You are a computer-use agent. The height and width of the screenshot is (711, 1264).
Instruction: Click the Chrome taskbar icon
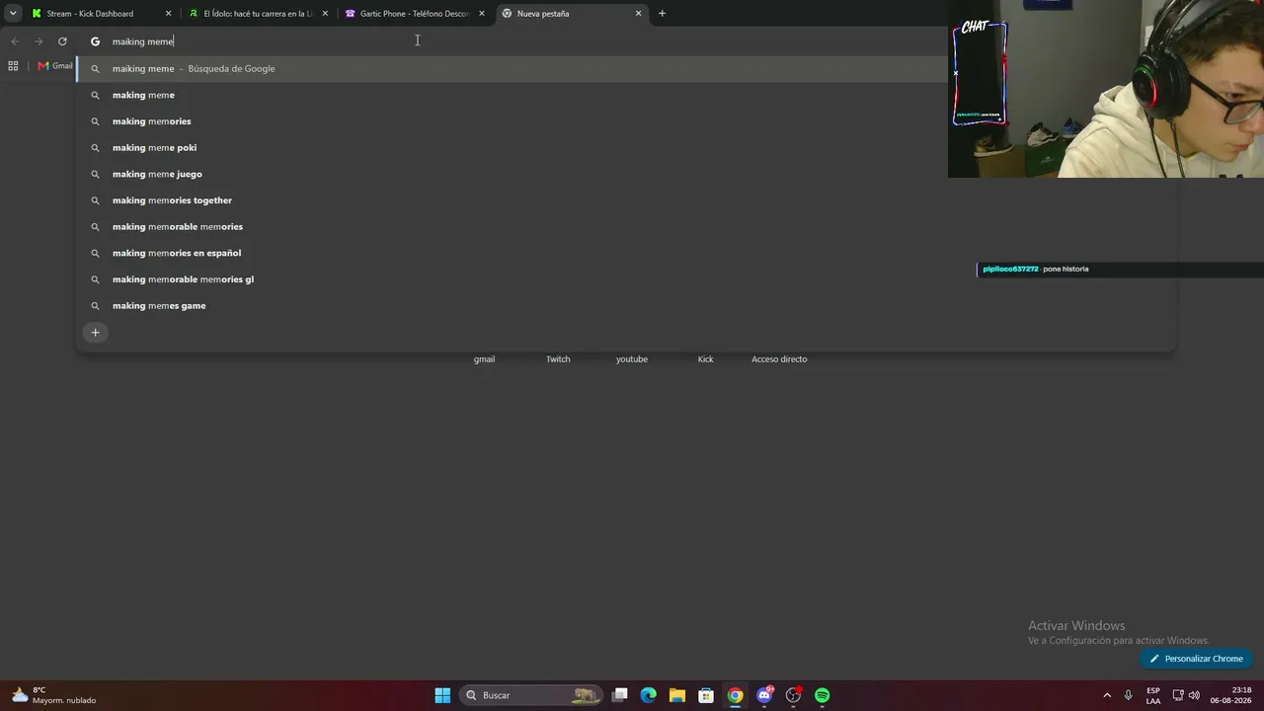click(x=736, y=695)
